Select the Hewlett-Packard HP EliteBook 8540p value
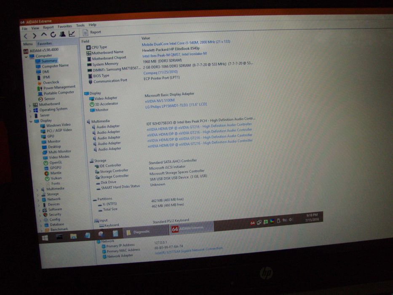 pyautogui.click(x=171, y=49)
